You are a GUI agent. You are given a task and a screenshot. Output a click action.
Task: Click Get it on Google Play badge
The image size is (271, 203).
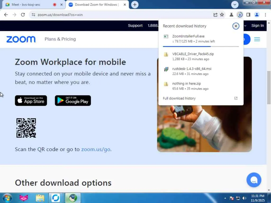coord(73,100)
